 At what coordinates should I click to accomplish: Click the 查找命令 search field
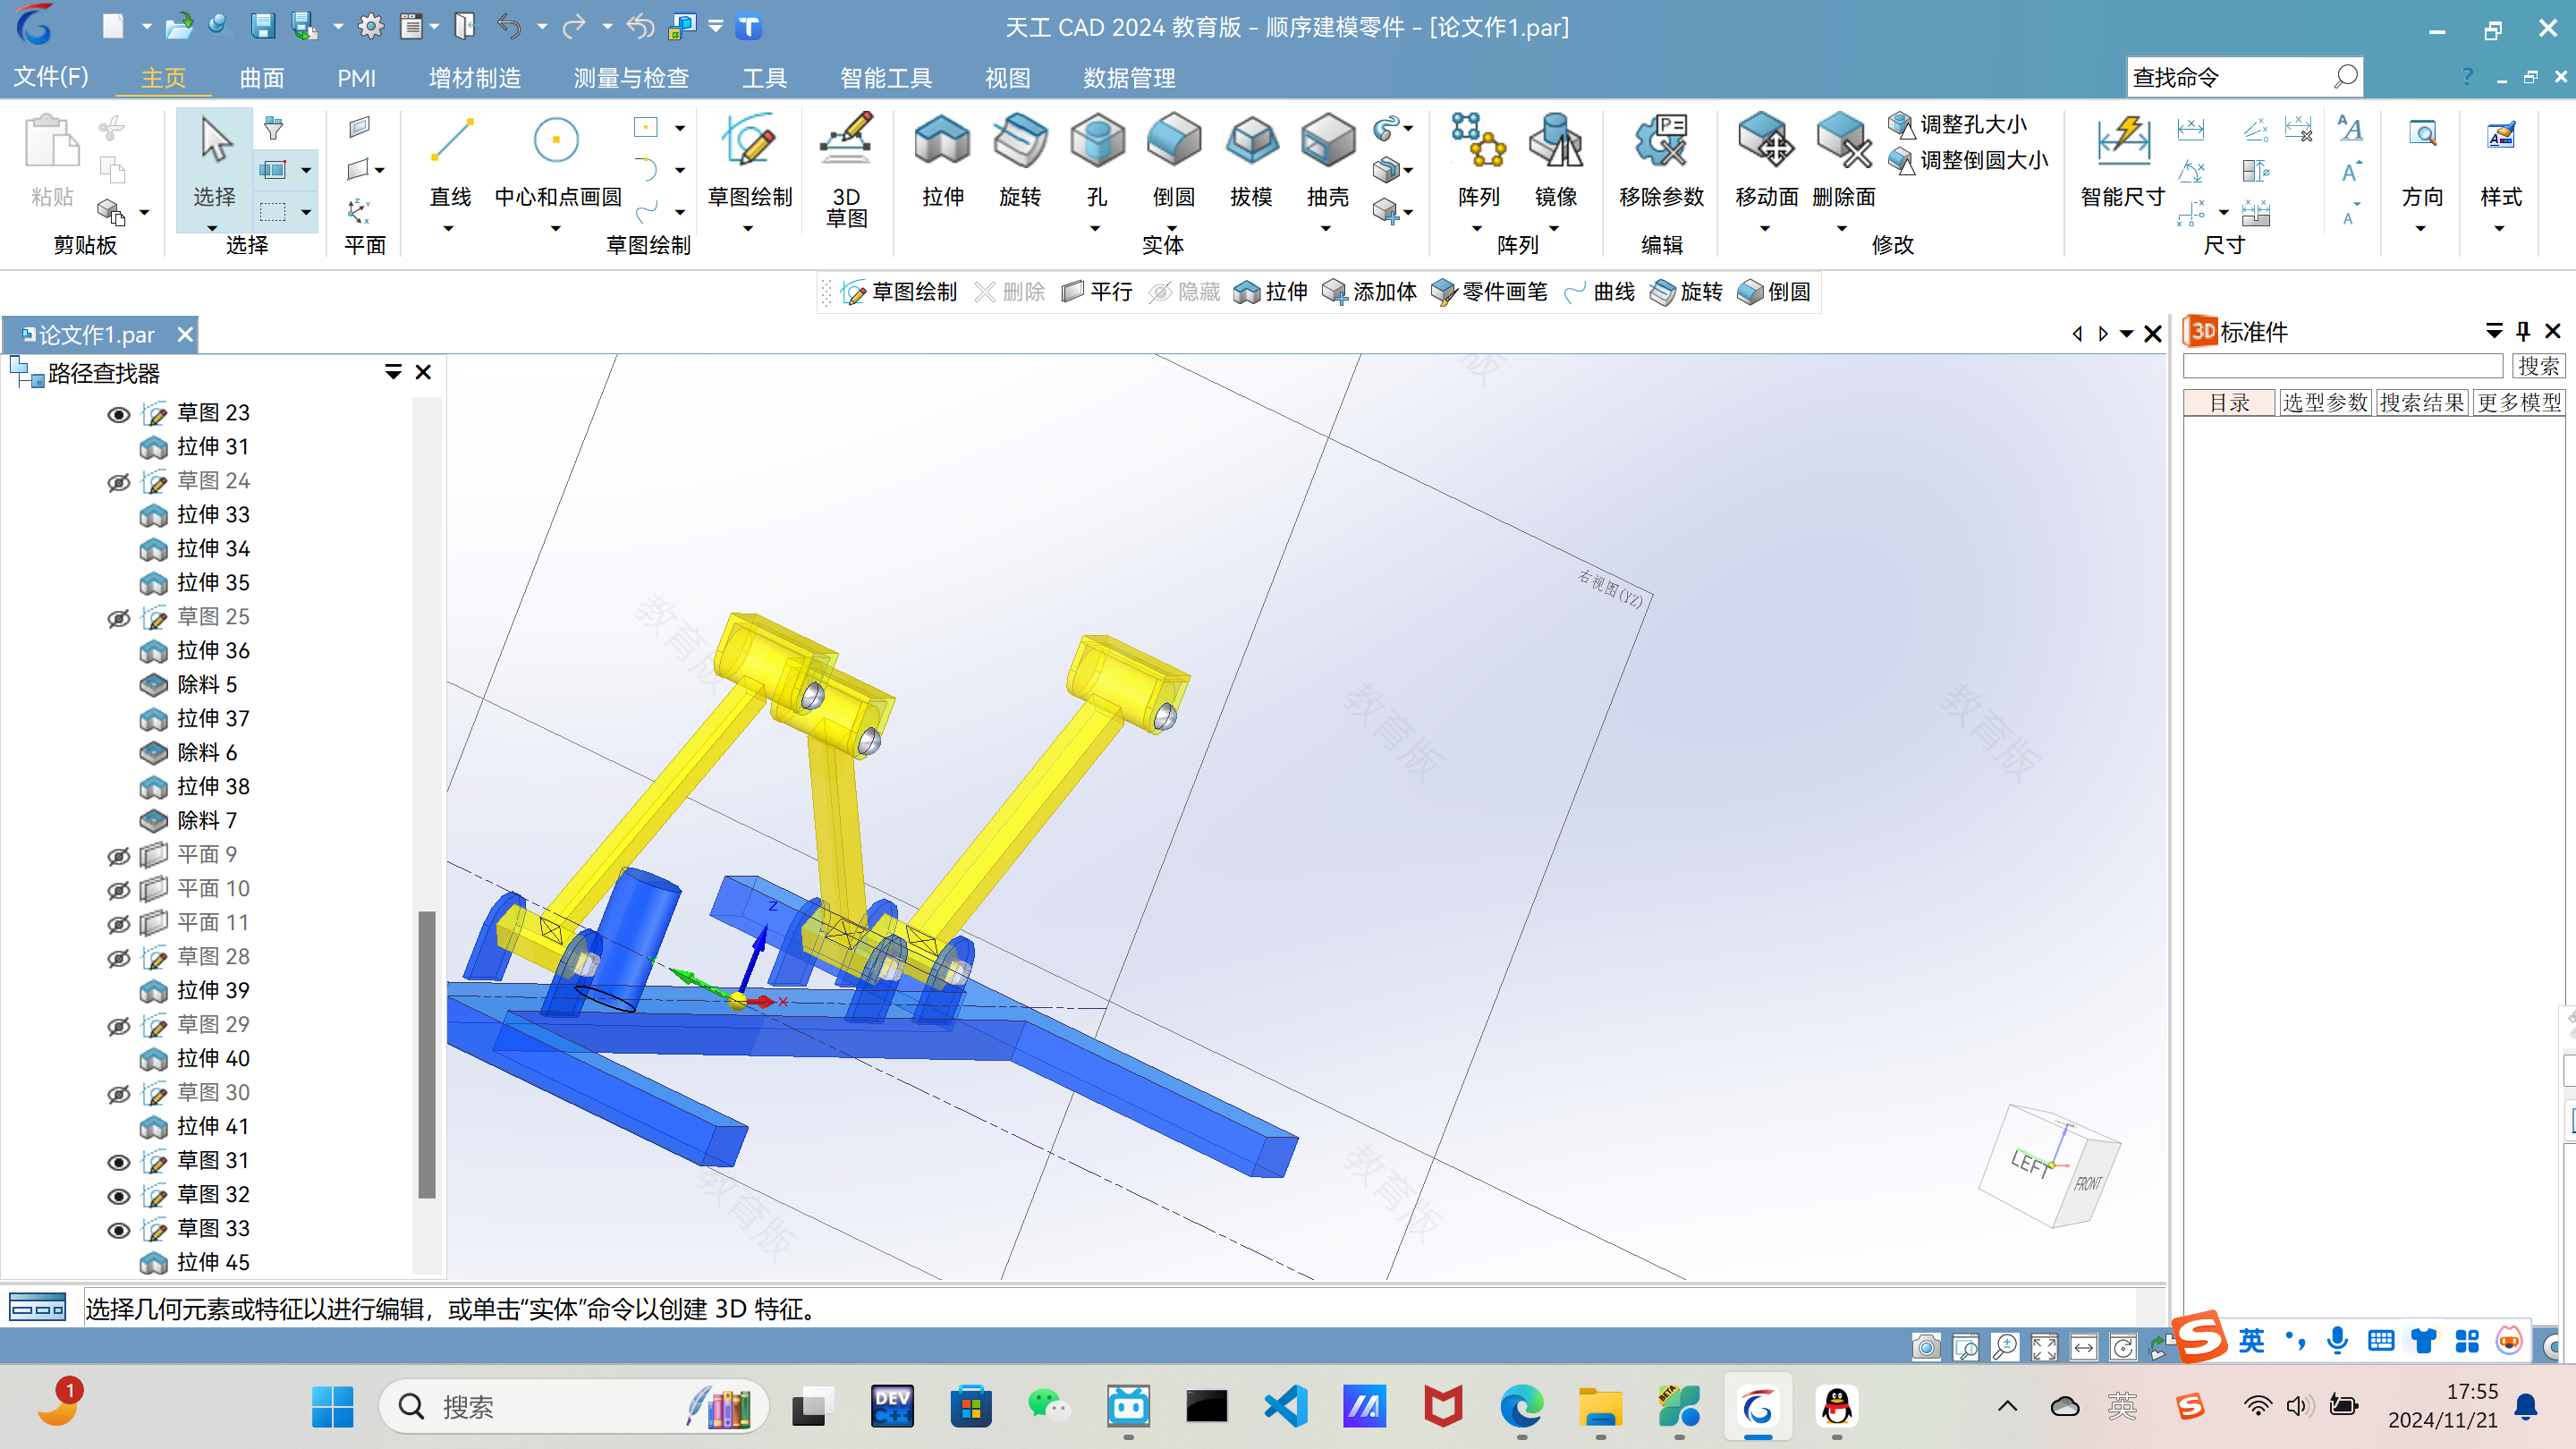[2244, 77]
